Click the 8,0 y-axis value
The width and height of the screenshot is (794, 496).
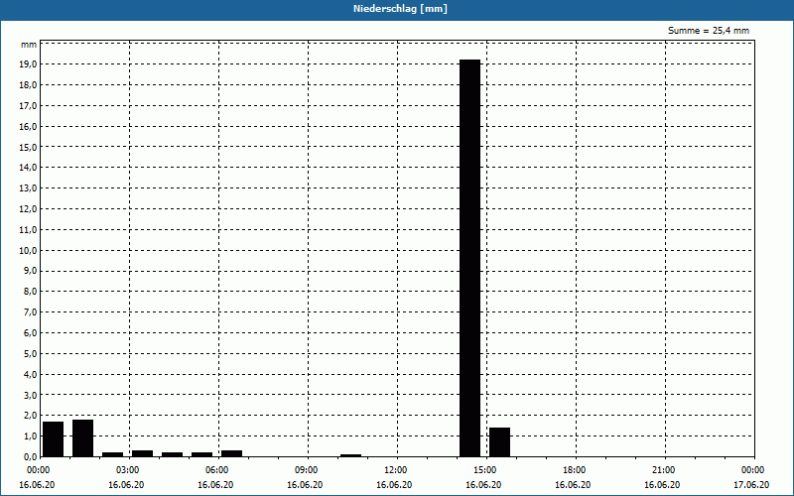[x=31, y=292]
